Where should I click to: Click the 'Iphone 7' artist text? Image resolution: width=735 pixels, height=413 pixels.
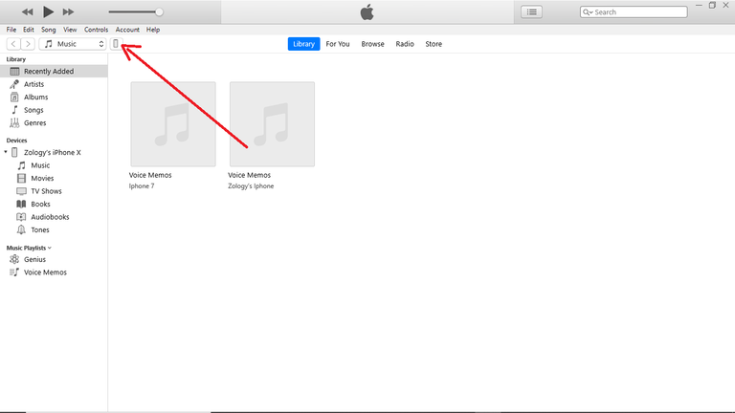[142, 185]
